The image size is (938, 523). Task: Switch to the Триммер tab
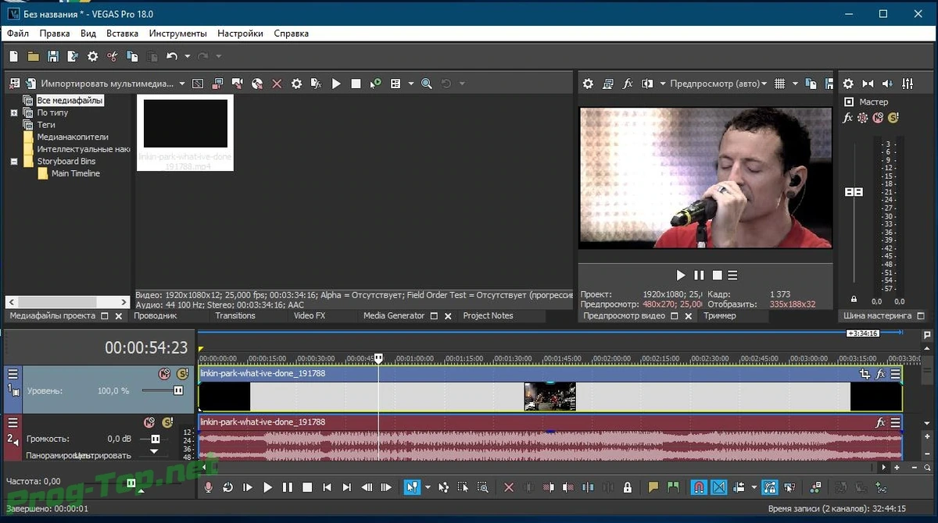click(x=720, y=316)
